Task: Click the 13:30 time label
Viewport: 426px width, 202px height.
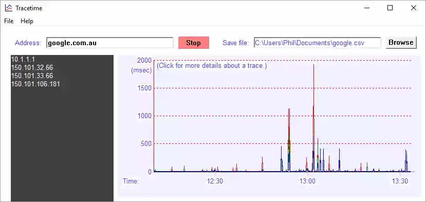Action: (x=400, y=181)
